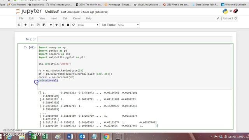Insert a cell below with the plus icon

coord(25,25)
